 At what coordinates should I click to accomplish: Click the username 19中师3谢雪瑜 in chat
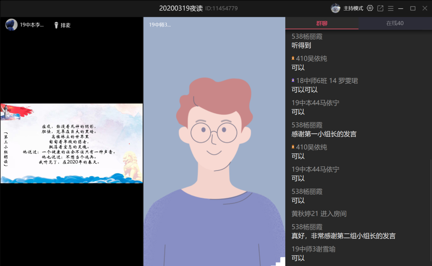(x=313, y=249)
